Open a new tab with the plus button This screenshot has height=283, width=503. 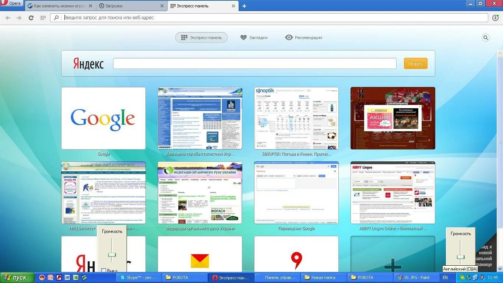click(244, 6)
